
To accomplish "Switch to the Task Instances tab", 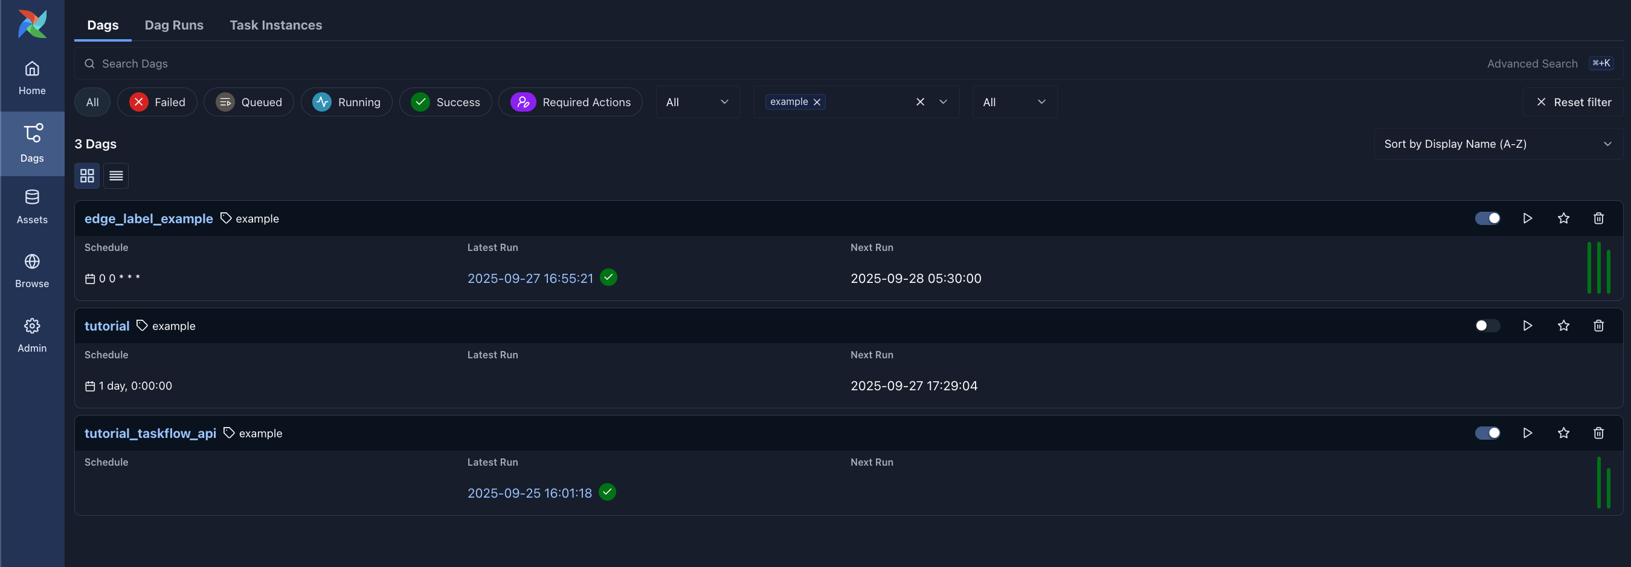I will click(x=275, y=25).
